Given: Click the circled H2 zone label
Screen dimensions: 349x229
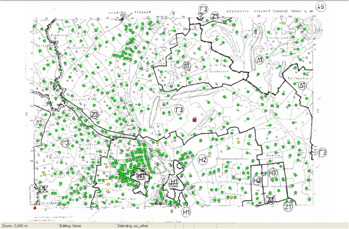Looking at the screenshot, I should [x=202, y=160].
